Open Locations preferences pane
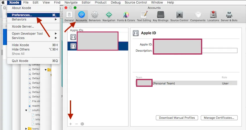 point(213,16)
